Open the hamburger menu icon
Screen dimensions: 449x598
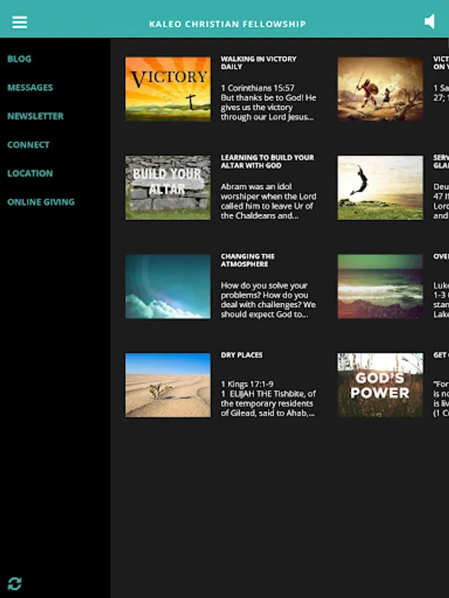point(19,22)
